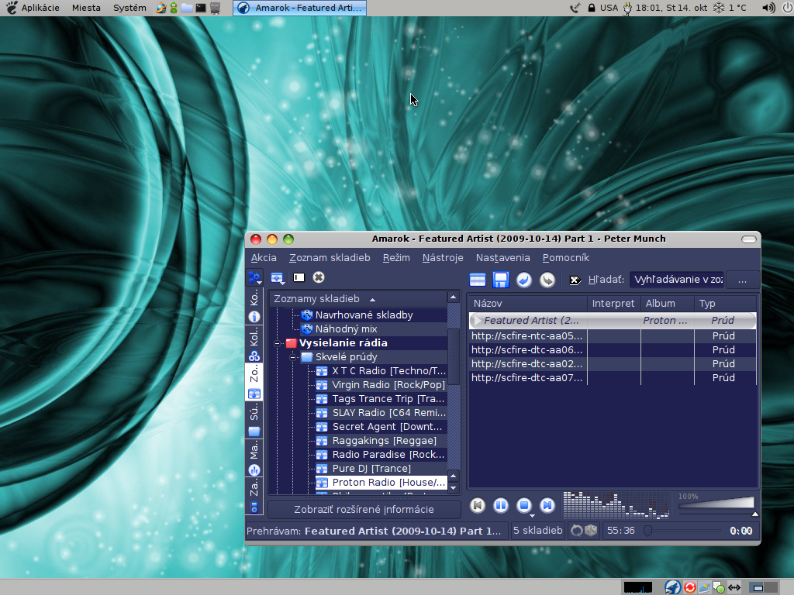This screenshot has width=794, height=595.
Task: Click the playlist browser scroll down arrow at the bottom
Action: pos(454,488)
